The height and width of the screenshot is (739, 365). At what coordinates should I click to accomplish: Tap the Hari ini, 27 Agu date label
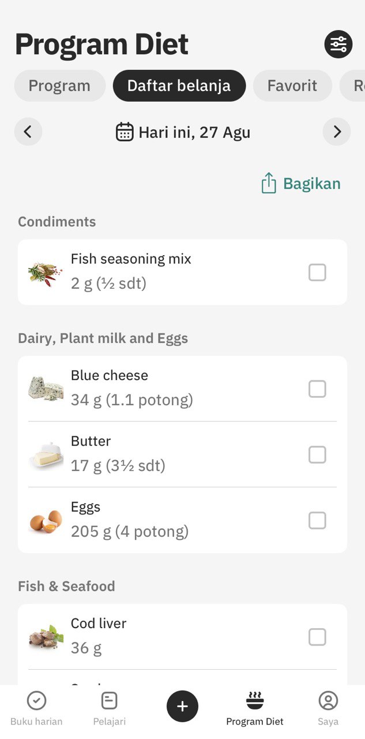pos(194,133)
